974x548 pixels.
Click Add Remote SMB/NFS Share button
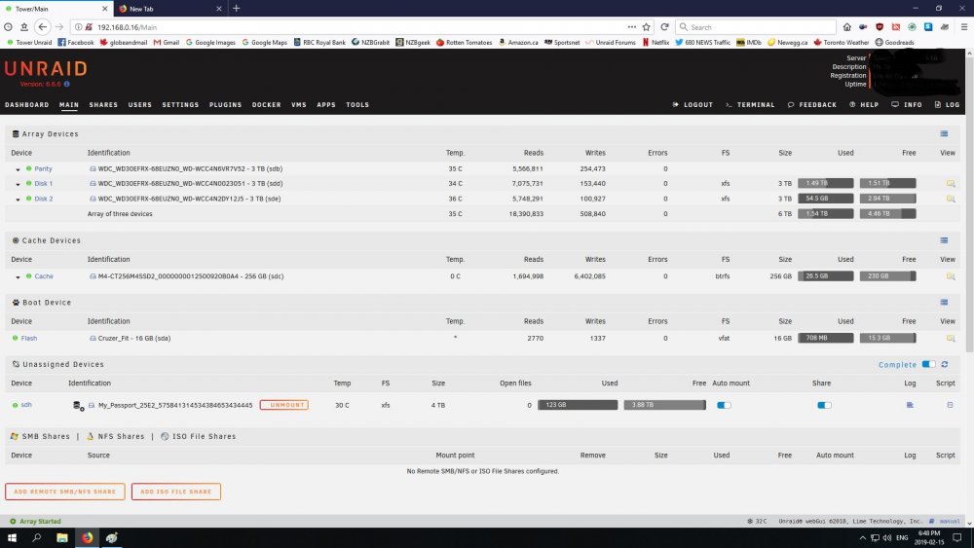click(x=64, y=492)
